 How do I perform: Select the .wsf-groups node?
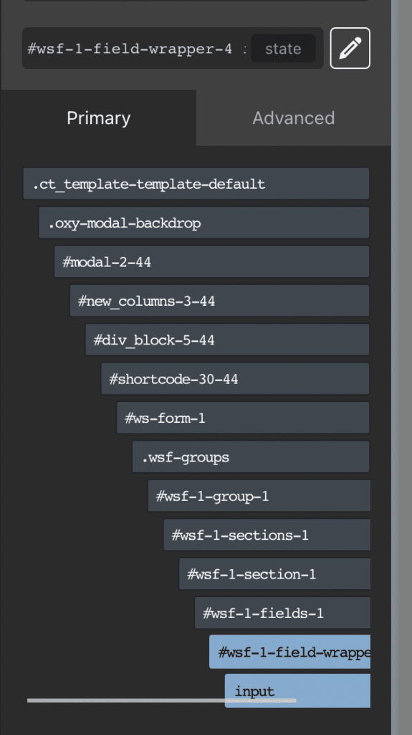point(251,457)
